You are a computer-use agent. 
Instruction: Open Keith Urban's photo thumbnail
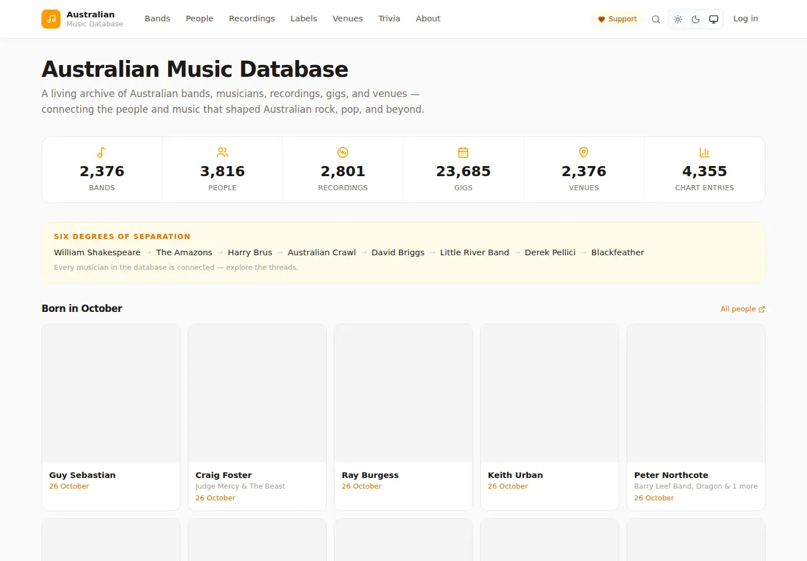[550, 393]
